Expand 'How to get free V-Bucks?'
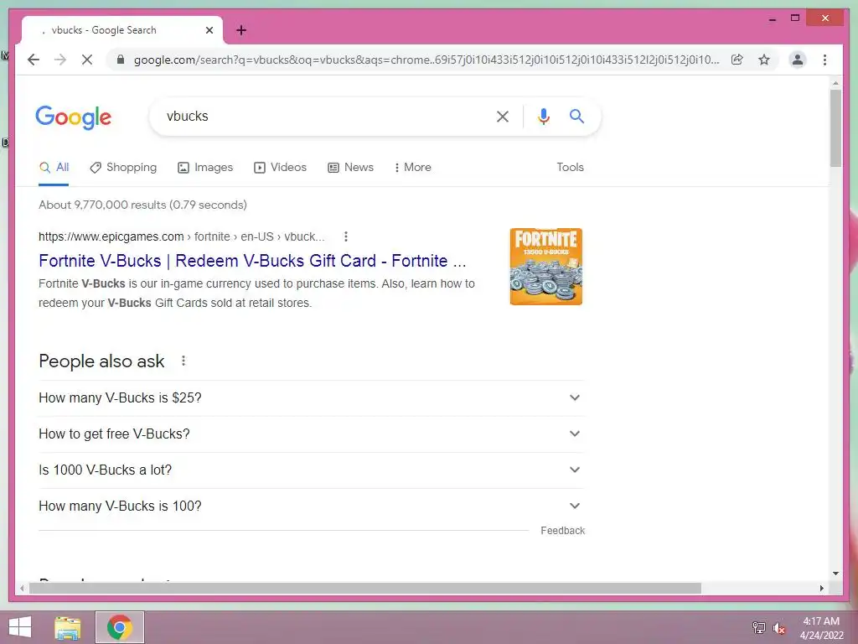The image size is (858, 644). pyautogui.click(x=312, y=434)
